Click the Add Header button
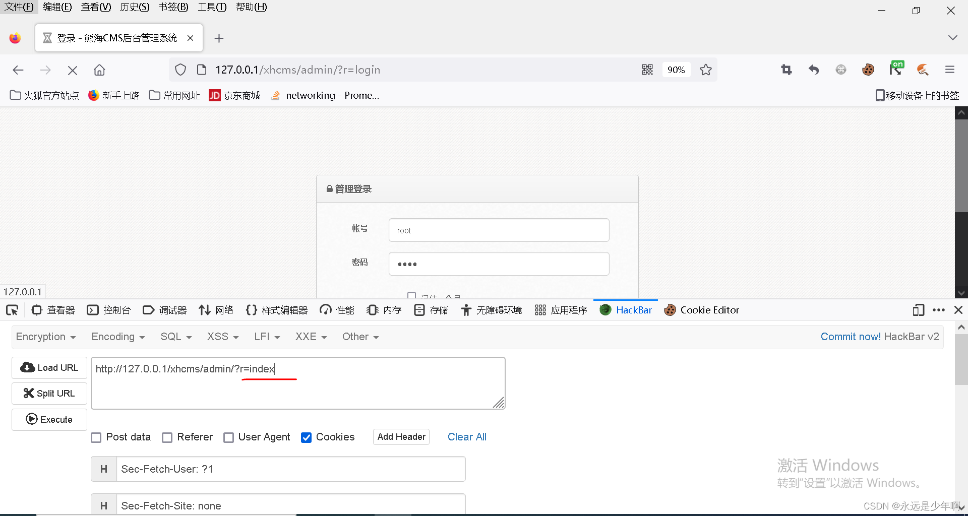Image resolution: width=968 pixels, height=516 pixels. click(401, 437)
